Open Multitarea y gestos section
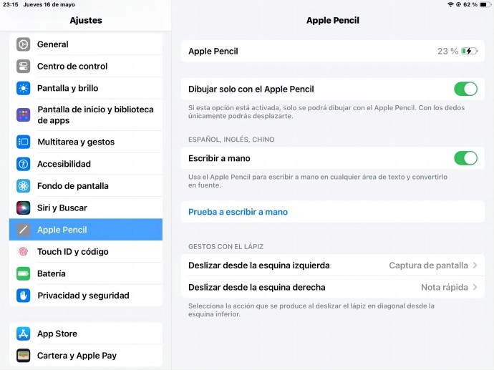Screen dimensions: 494x370 (x=86, y=142)
